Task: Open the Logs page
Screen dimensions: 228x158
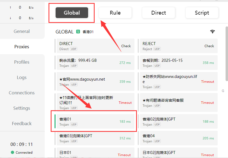Action: pyautogui.click(x=22, y=77)
